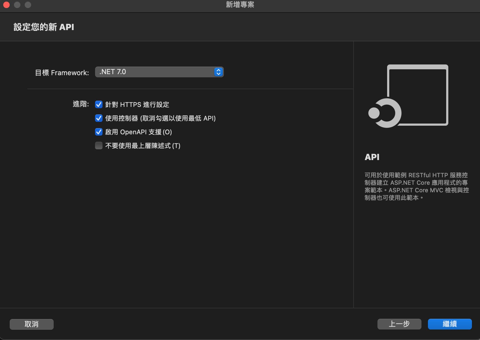The image size is (480, 340).
Task: Click the description text mentioning RESTful HTTP
Action: click(417, 186)
